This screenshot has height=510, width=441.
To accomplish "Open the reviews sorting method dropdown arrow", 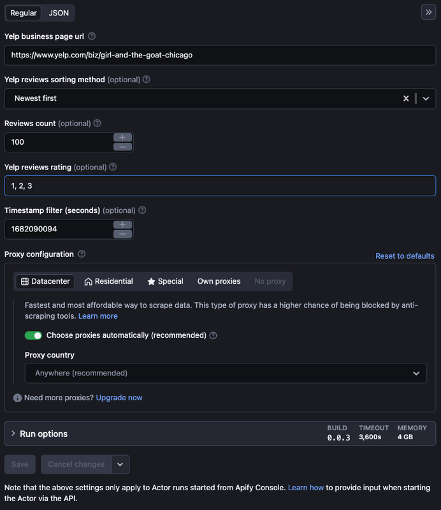I will (426, 98).
